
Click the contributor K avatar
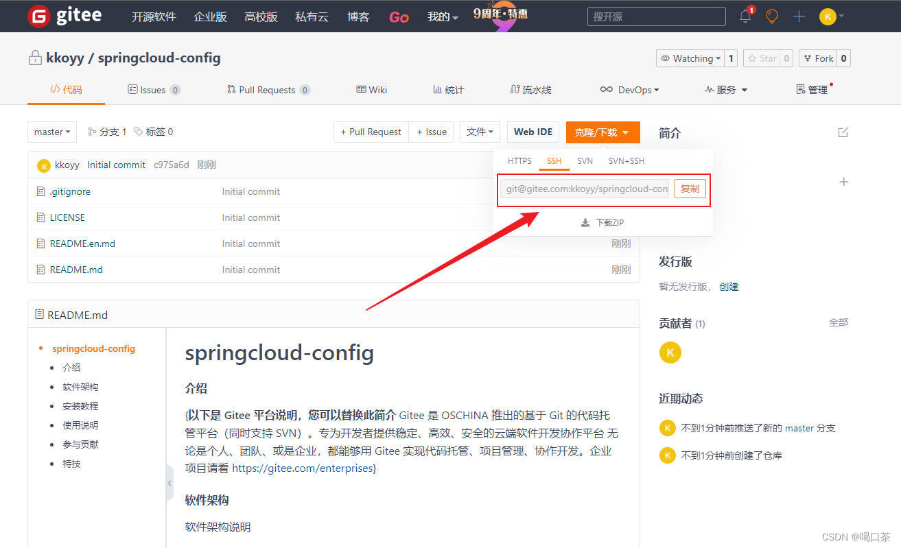670,352
